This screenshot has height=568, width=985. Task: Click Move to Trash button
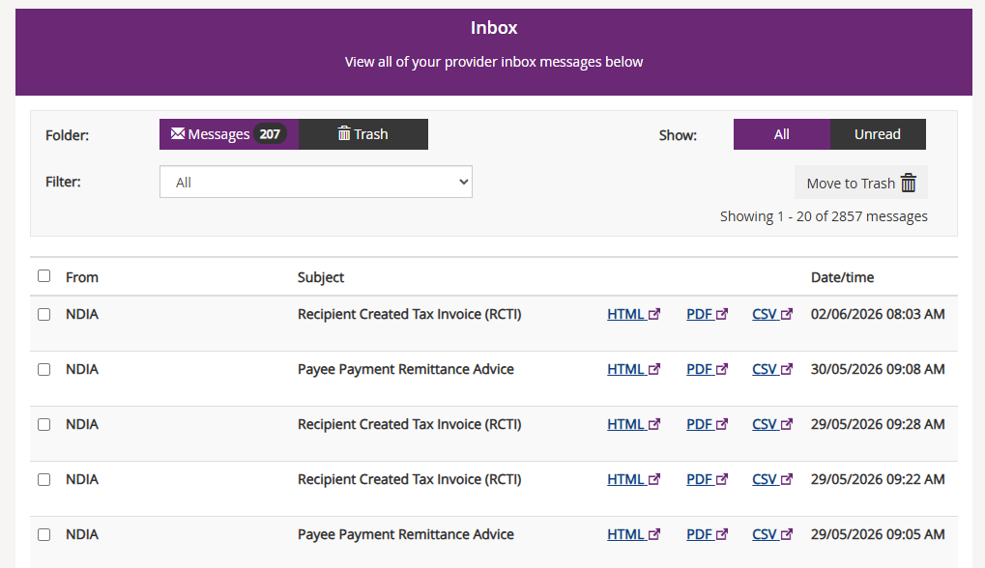pos(860,183)
